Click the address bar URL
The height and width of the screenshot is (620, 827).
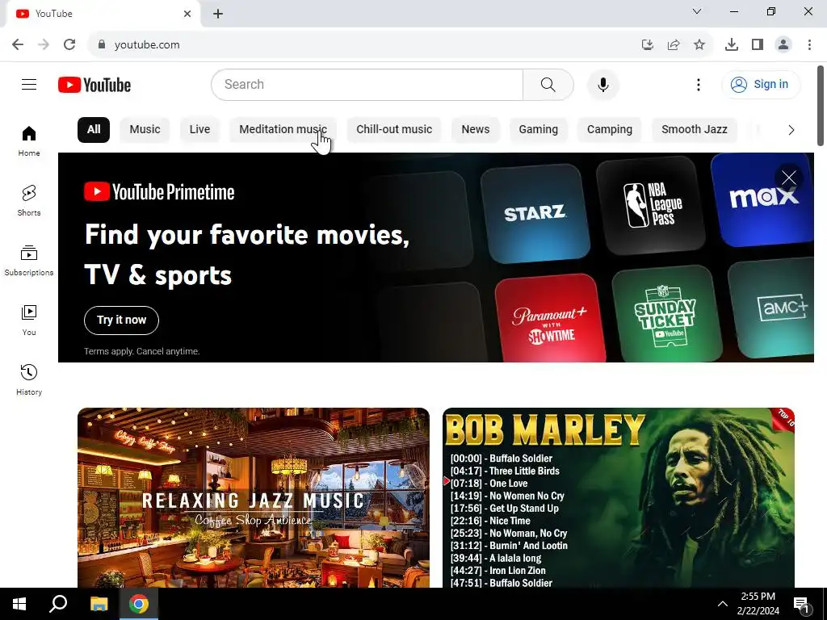coord(147,45)
